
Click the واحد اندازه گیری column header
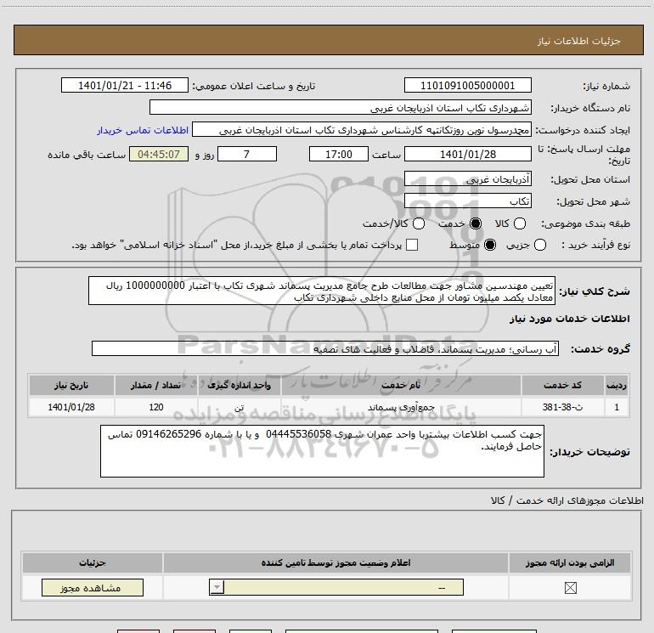[240, 385]
